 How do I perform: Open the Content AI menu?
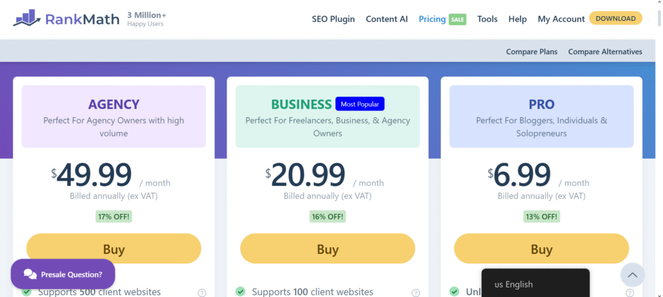[x=387, y=19]
